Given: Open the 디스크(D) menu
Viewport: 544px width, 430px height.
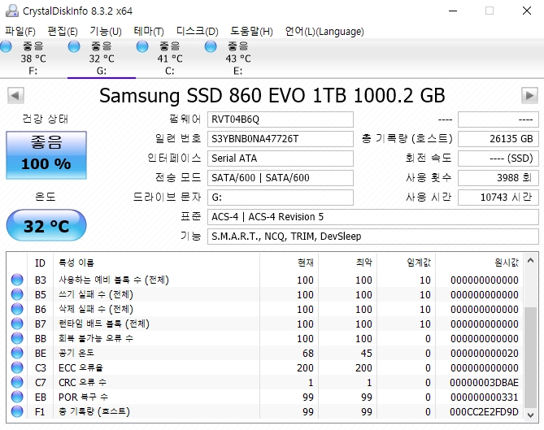Looking at the screenshot, I should coord(197,32).
